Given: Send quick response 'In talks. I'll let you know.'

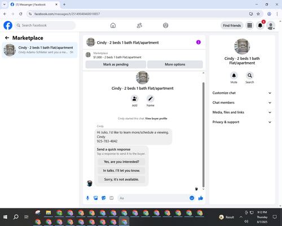Looking at the screenshot, I should click(x=121, y=171).
